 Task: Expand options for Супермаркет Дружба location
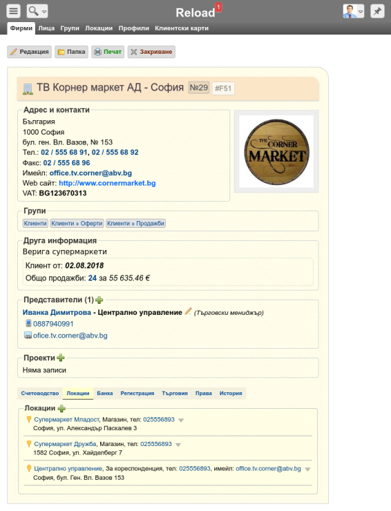[x=178, y=445]
